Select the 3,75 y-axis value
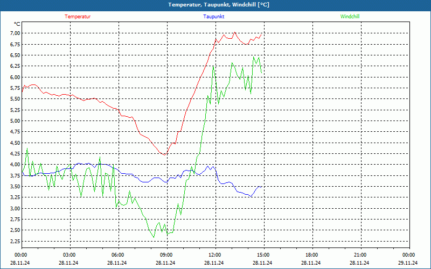The image size is (431, 269). [16, 175]
